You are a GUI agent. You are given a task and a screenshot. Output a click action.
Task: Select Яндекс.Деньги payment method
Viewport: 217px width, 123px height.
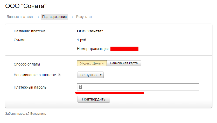click(92, 63)
